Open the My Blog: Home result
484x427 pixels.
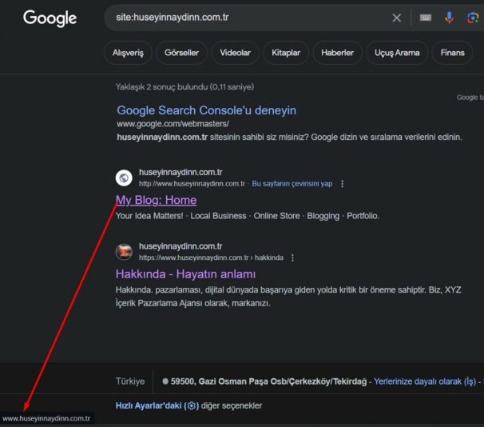tap(156, 200)
